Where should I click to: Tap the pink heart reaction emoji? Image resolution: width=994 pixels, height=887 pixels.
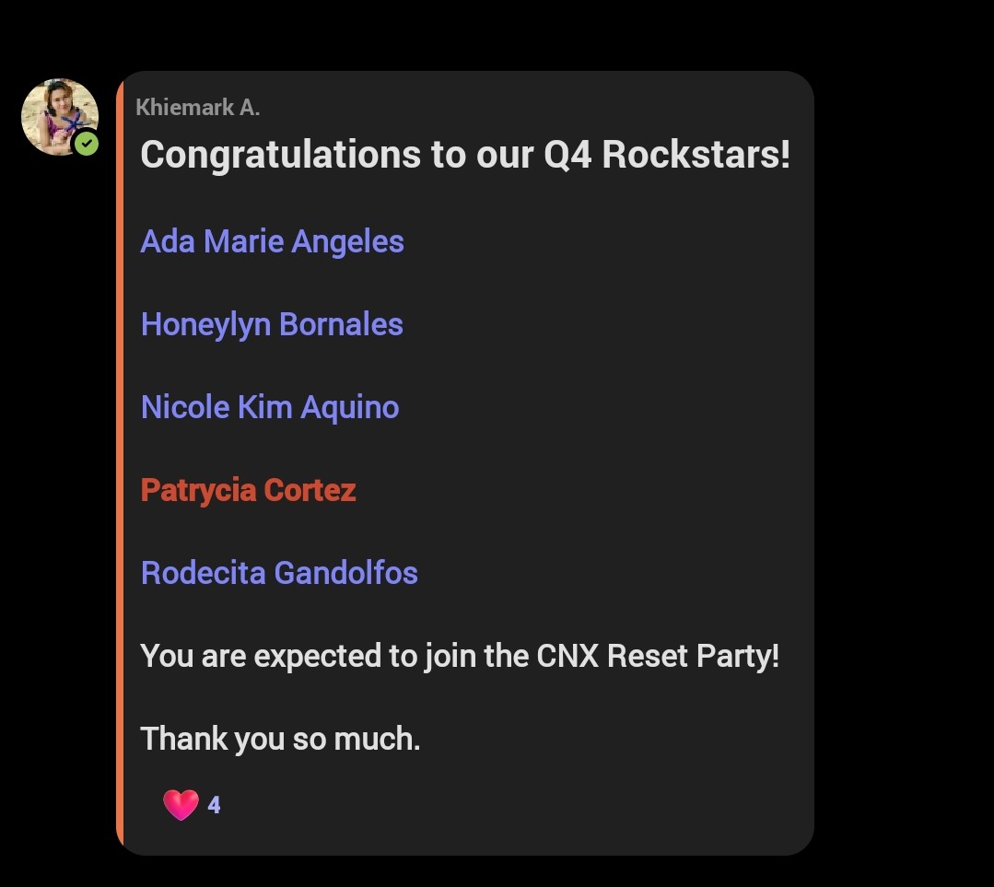click(x=181, y=805)
